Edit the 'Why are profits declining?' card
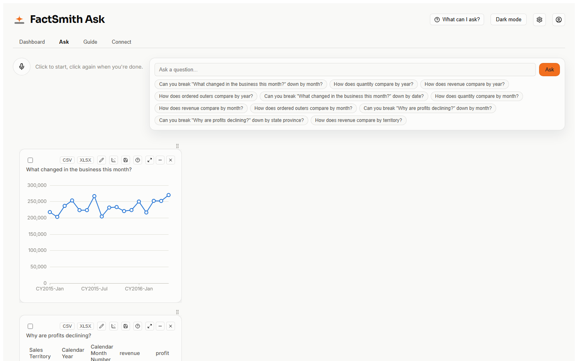The image size is (578, 361). pos(102,326)
